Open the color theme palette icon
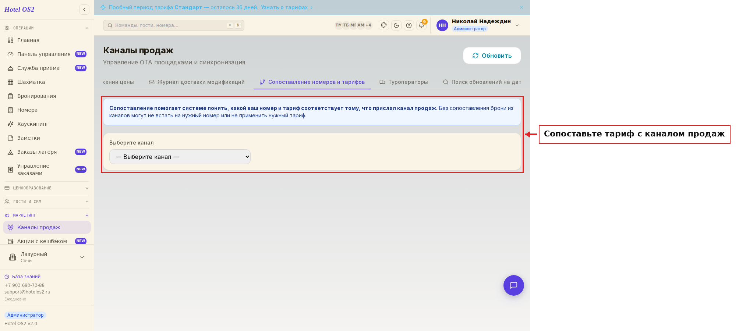Screen dimensions: 739x331 point(384,25)
